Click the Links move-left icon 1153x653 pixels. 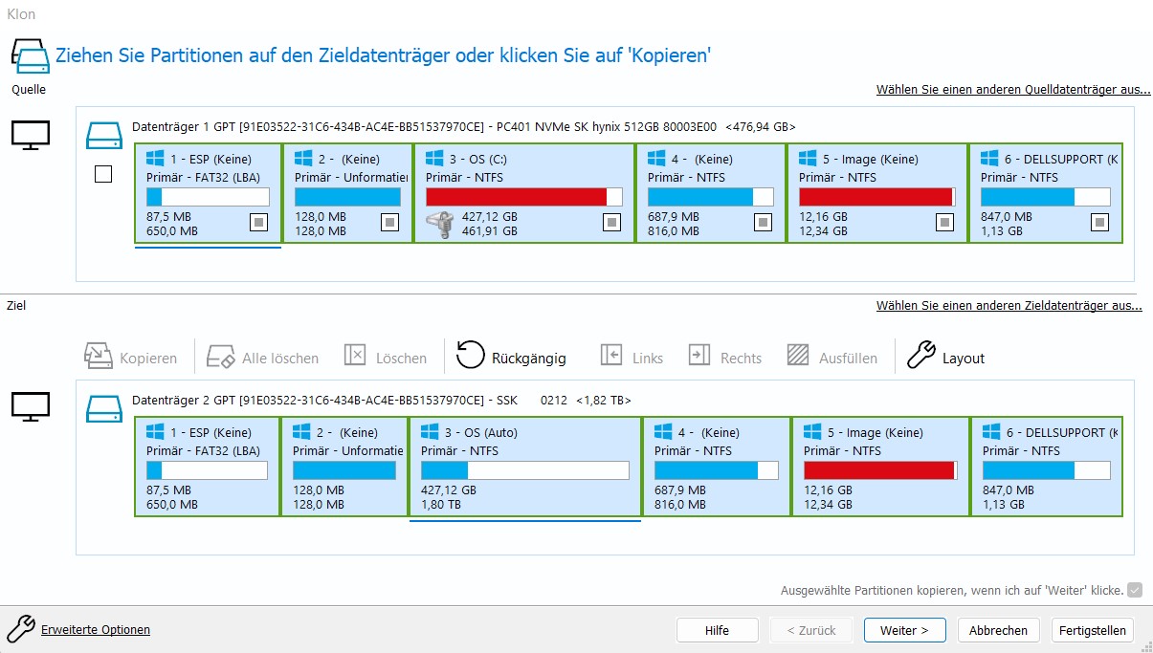coord(611,356)
